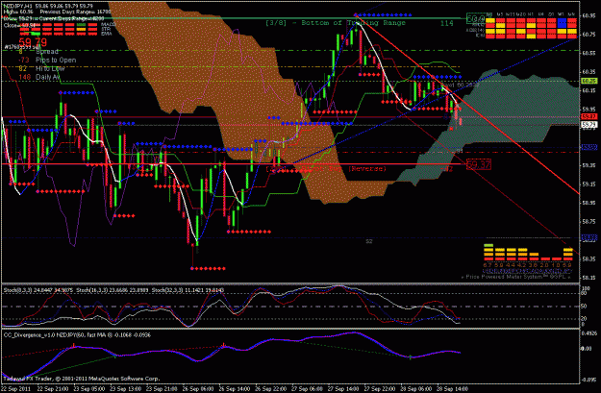Click the 0.4926 divergence scale value
The image size is (601, 393).
pyautogui.click(x=588, y=333)
